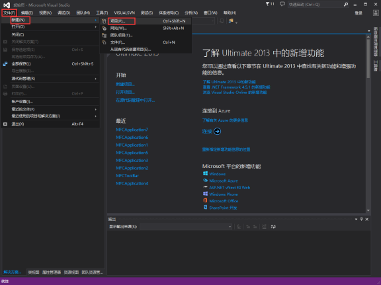The width and height of the screenshot is (381, 285).
Task: Open the 文件(F) menu
Action: [9, 13]
